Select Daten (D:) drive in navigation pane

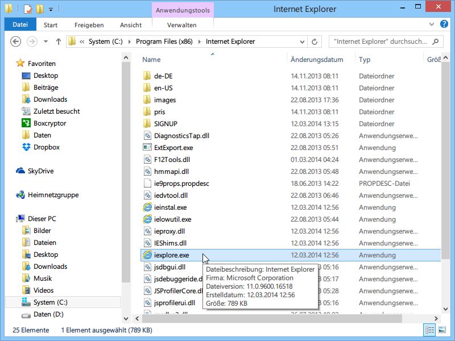(48, 314)
